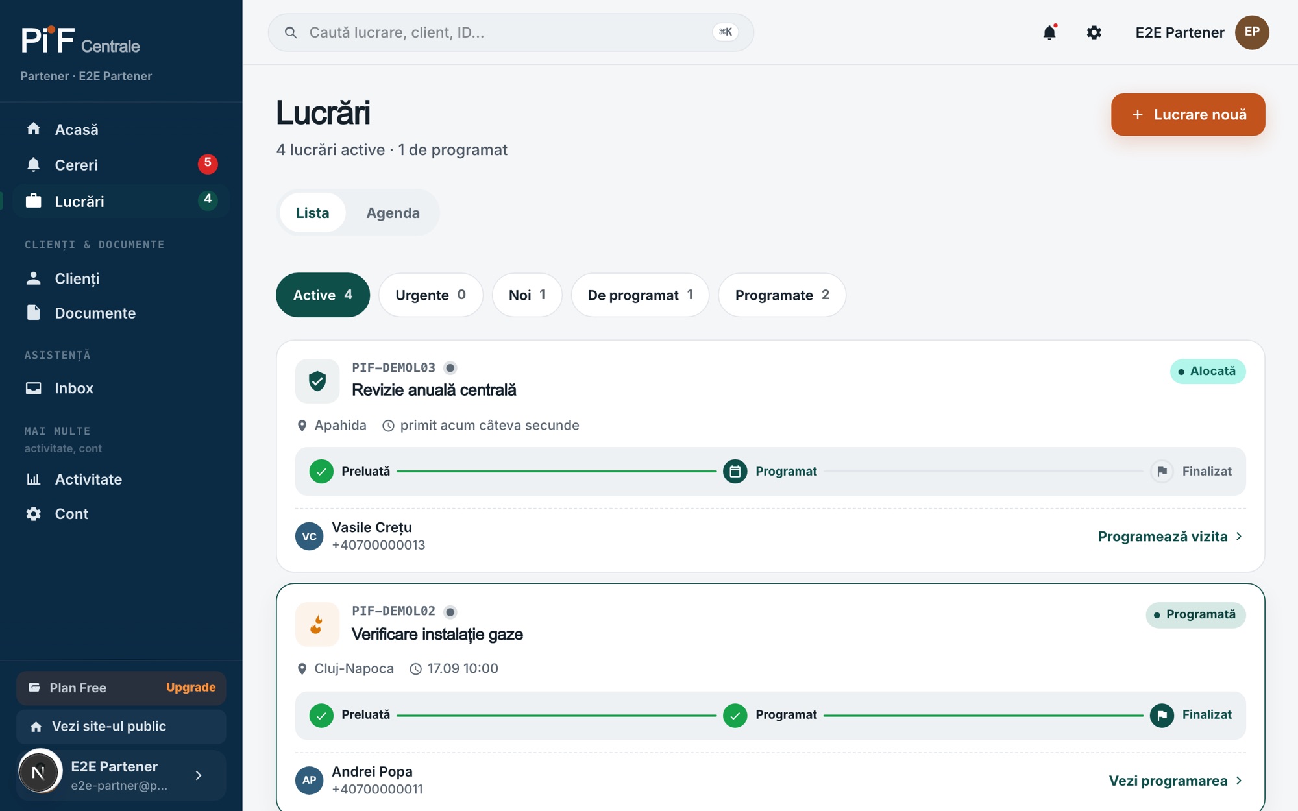Select the Active 4 filter chip
Screen dimensions: 1298x811
point(323,295)
